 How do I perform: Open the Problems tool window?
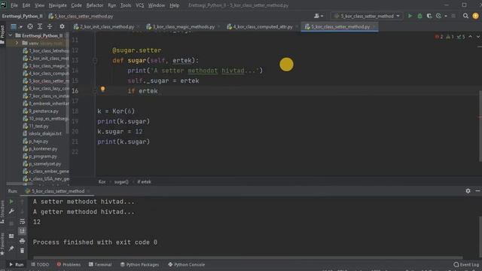click(x=69, y=264)
